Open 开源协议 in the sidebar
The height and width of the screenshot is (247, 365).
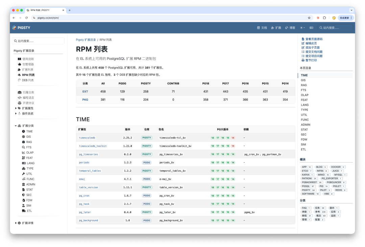(26, 103)
